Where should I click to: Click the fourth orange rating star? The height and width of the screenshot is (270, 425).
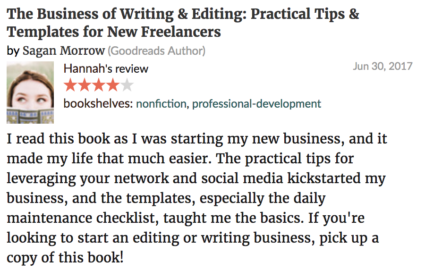pyautogui.click(x=113, y=85)
